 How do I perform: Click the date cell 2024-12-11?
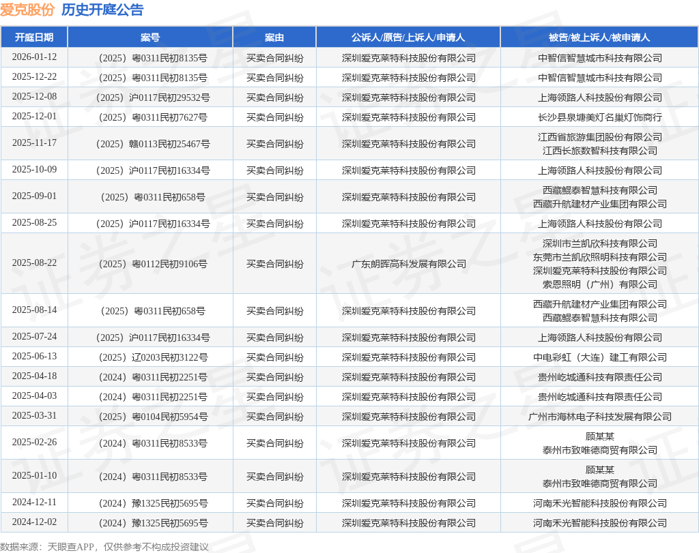click(34, 503)
